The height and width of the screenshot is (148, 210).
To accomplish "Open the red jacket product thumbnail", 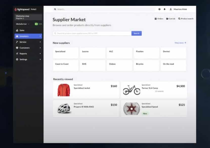I will (x=64, y=90).
